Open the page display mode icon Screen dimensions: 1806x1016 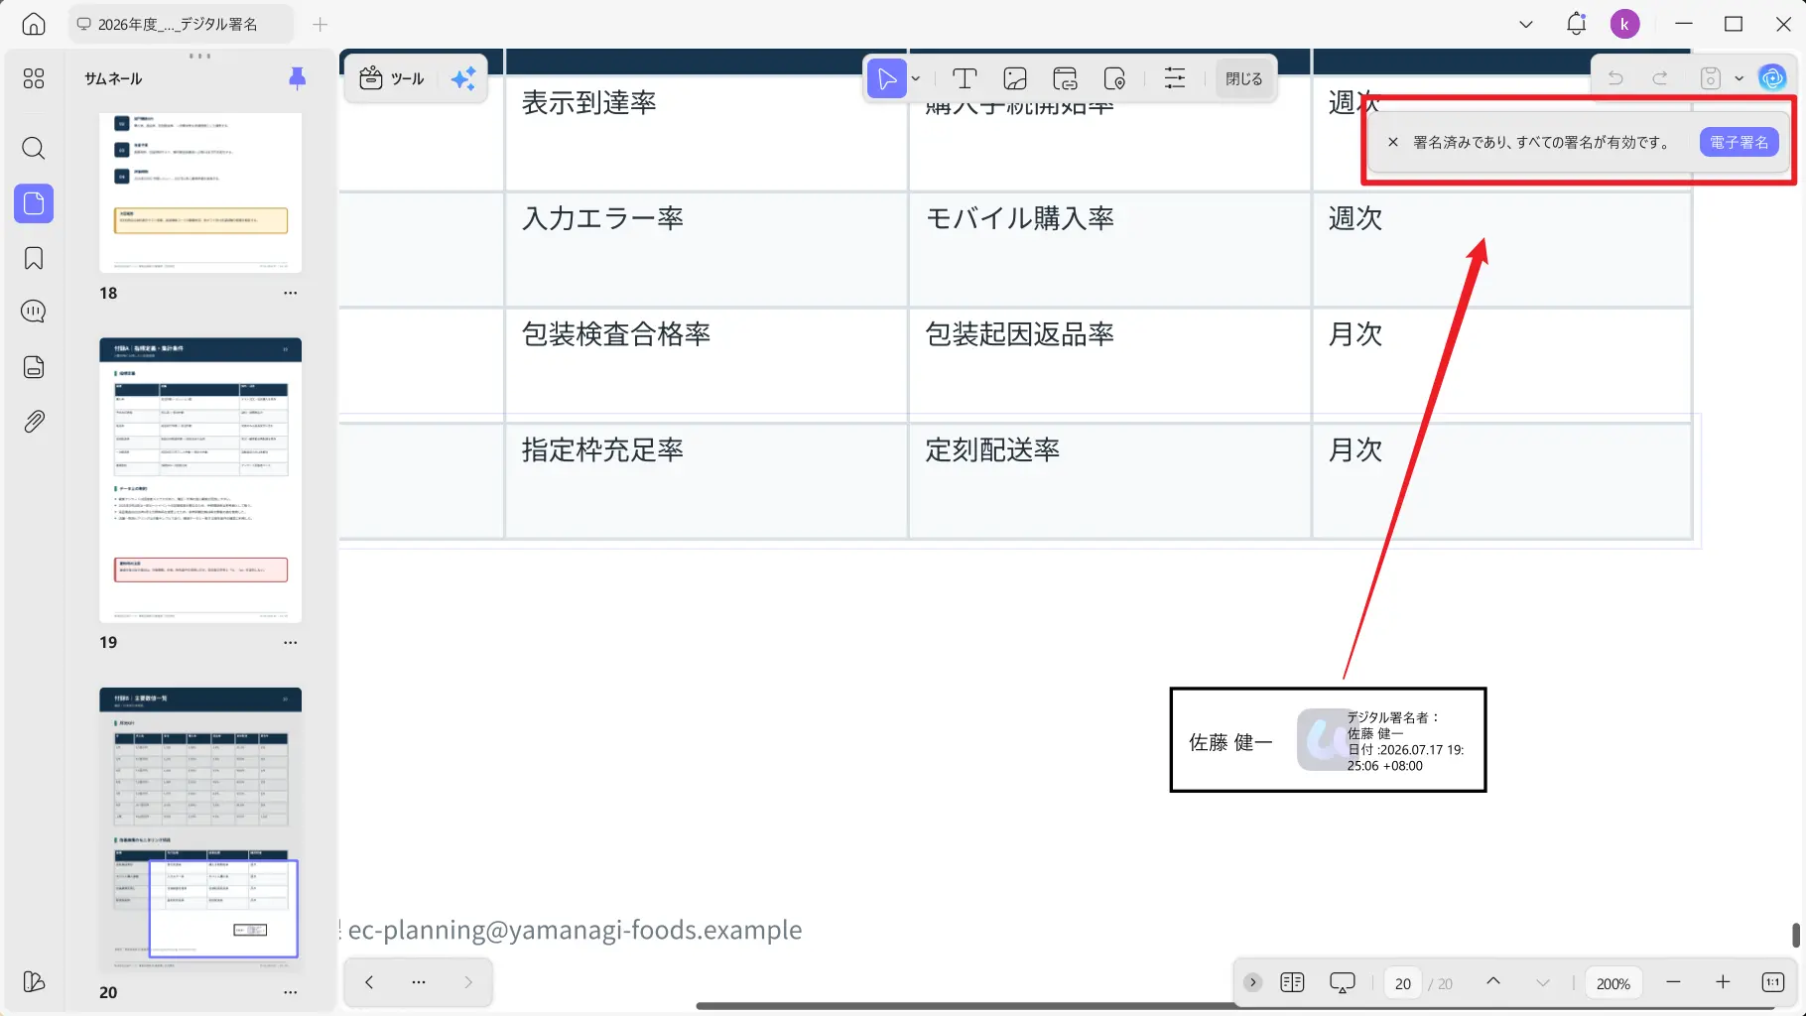[1292, 982]
